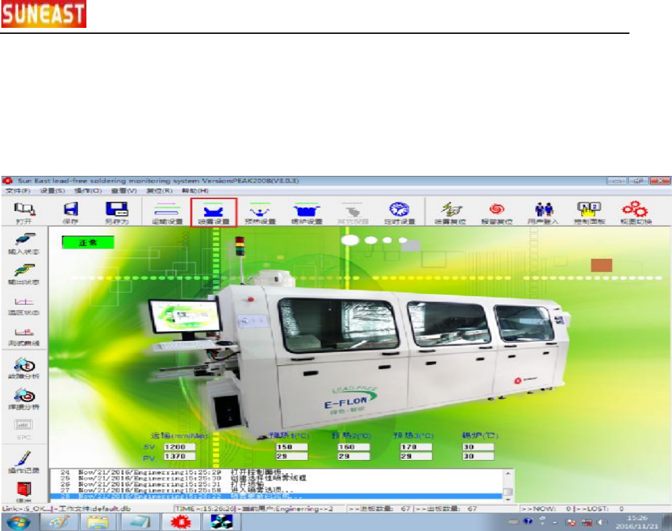Select the 喷雾复位 spray reset icon

tap(450, 212)
